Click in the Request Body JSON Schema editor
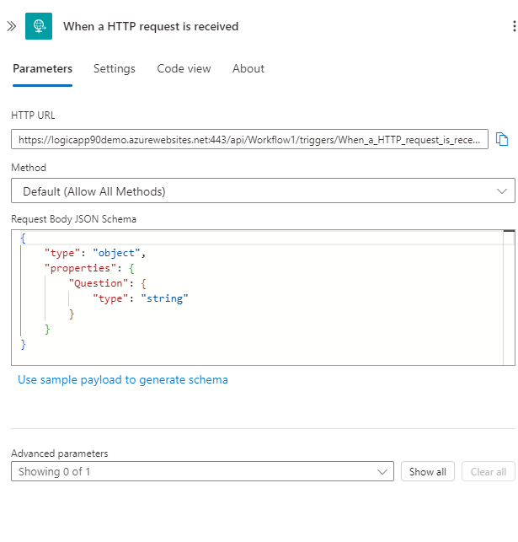Screen dimensions: 518x542 [257, 298]
